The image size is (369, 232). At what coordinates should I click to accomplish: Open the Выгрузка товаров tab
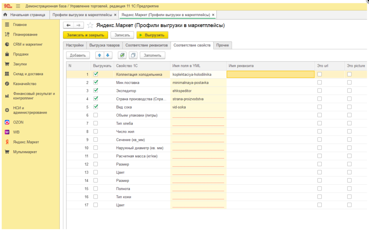pyautogui.click(x=104, y=45)
